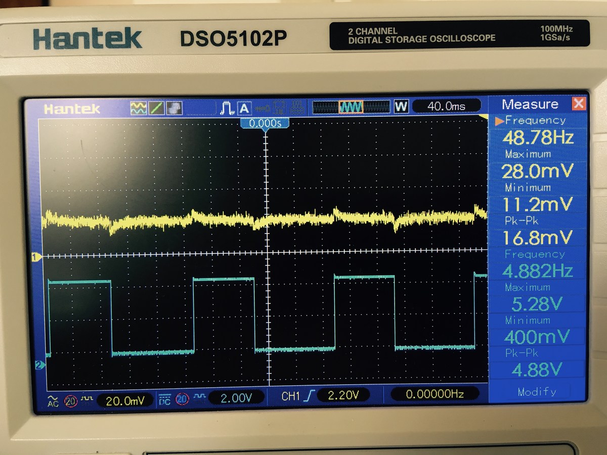Click the dimmed USB connection icon
This screenshot has height=455, width=607.
[x=263, y=107]
